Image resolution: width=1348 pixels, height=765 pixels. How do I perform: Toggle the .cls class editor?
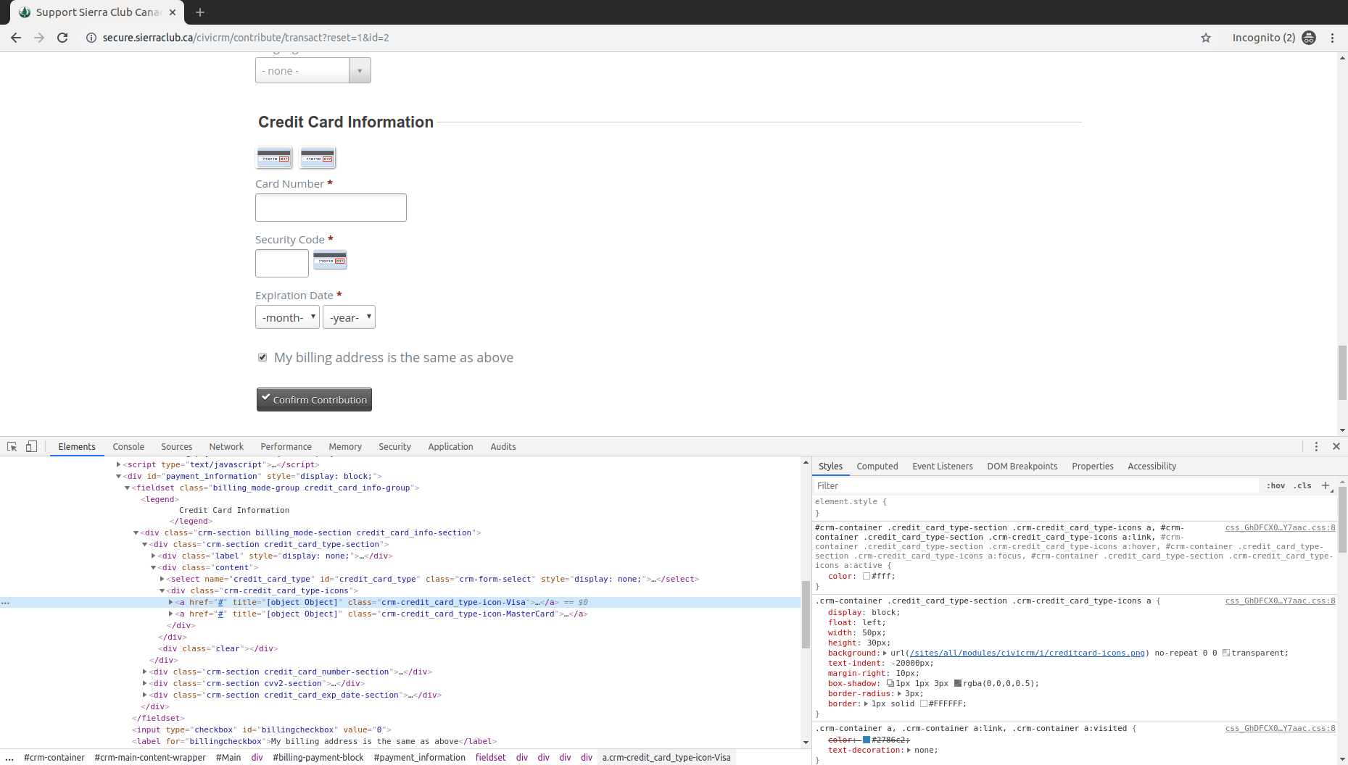[x=1303, y=485]
